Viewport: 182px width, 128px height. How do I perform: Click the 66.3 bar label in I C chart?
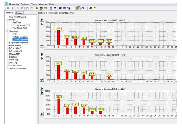coord(59,97)
